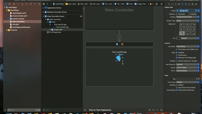Open the Text Direction dropdown
Viewport: 202px width, 114px height.
187,64
